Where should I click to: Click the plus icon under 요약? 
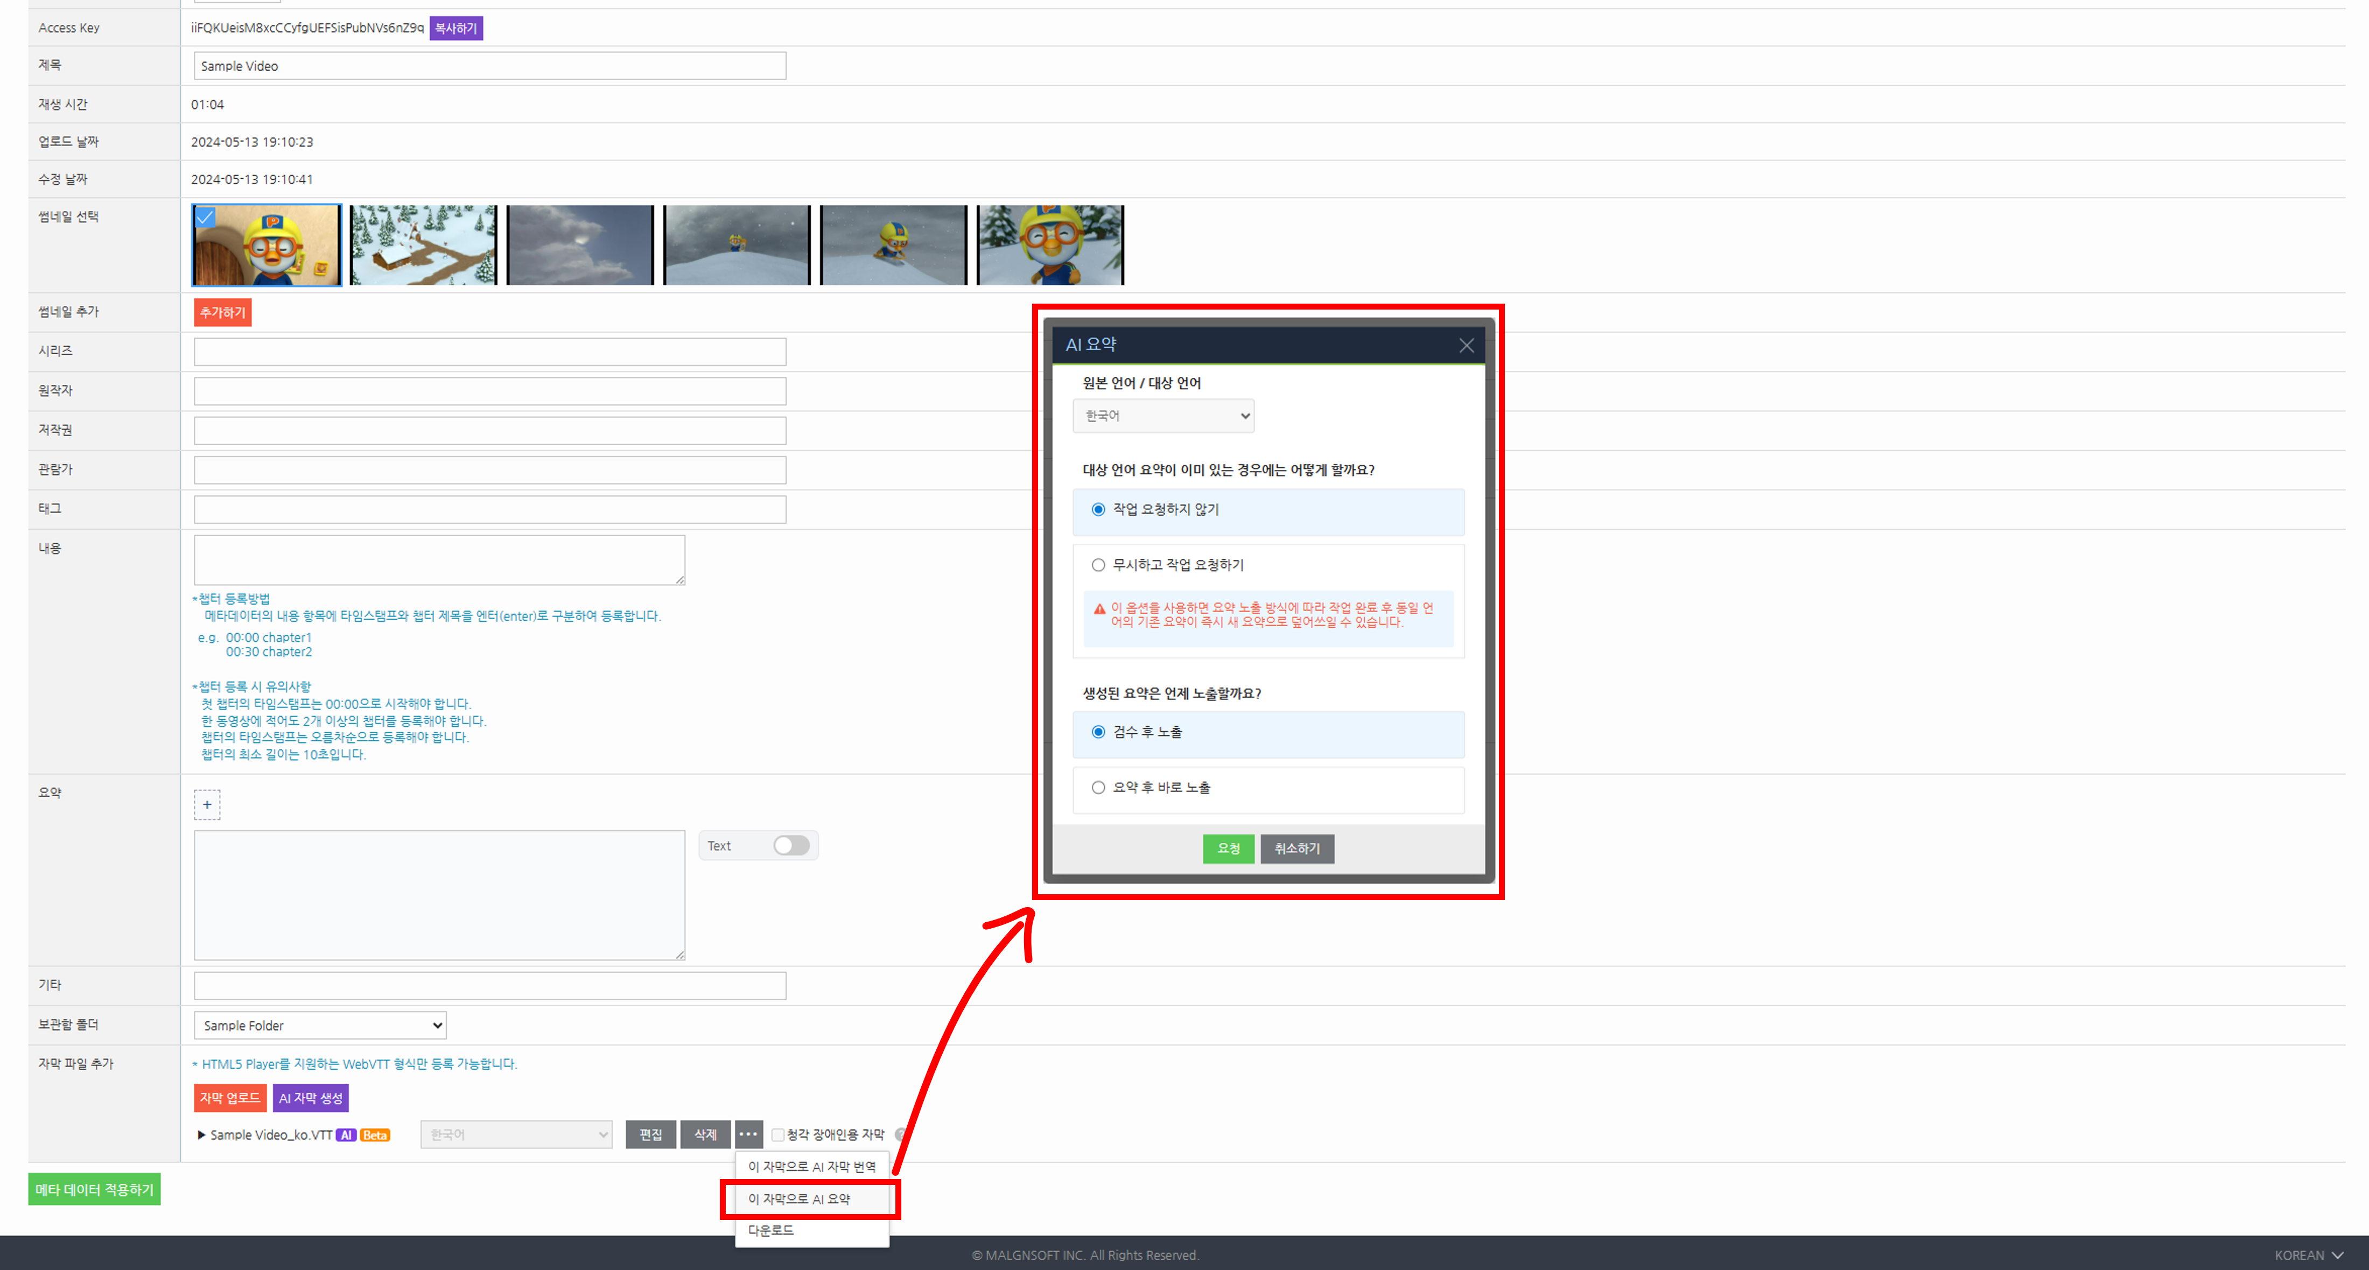(x=207, y=805)
